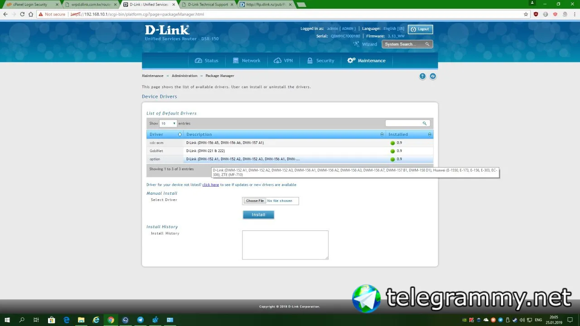Click inside the Install History text area
The image size is (580, 326).
click(x=285, y=245)
